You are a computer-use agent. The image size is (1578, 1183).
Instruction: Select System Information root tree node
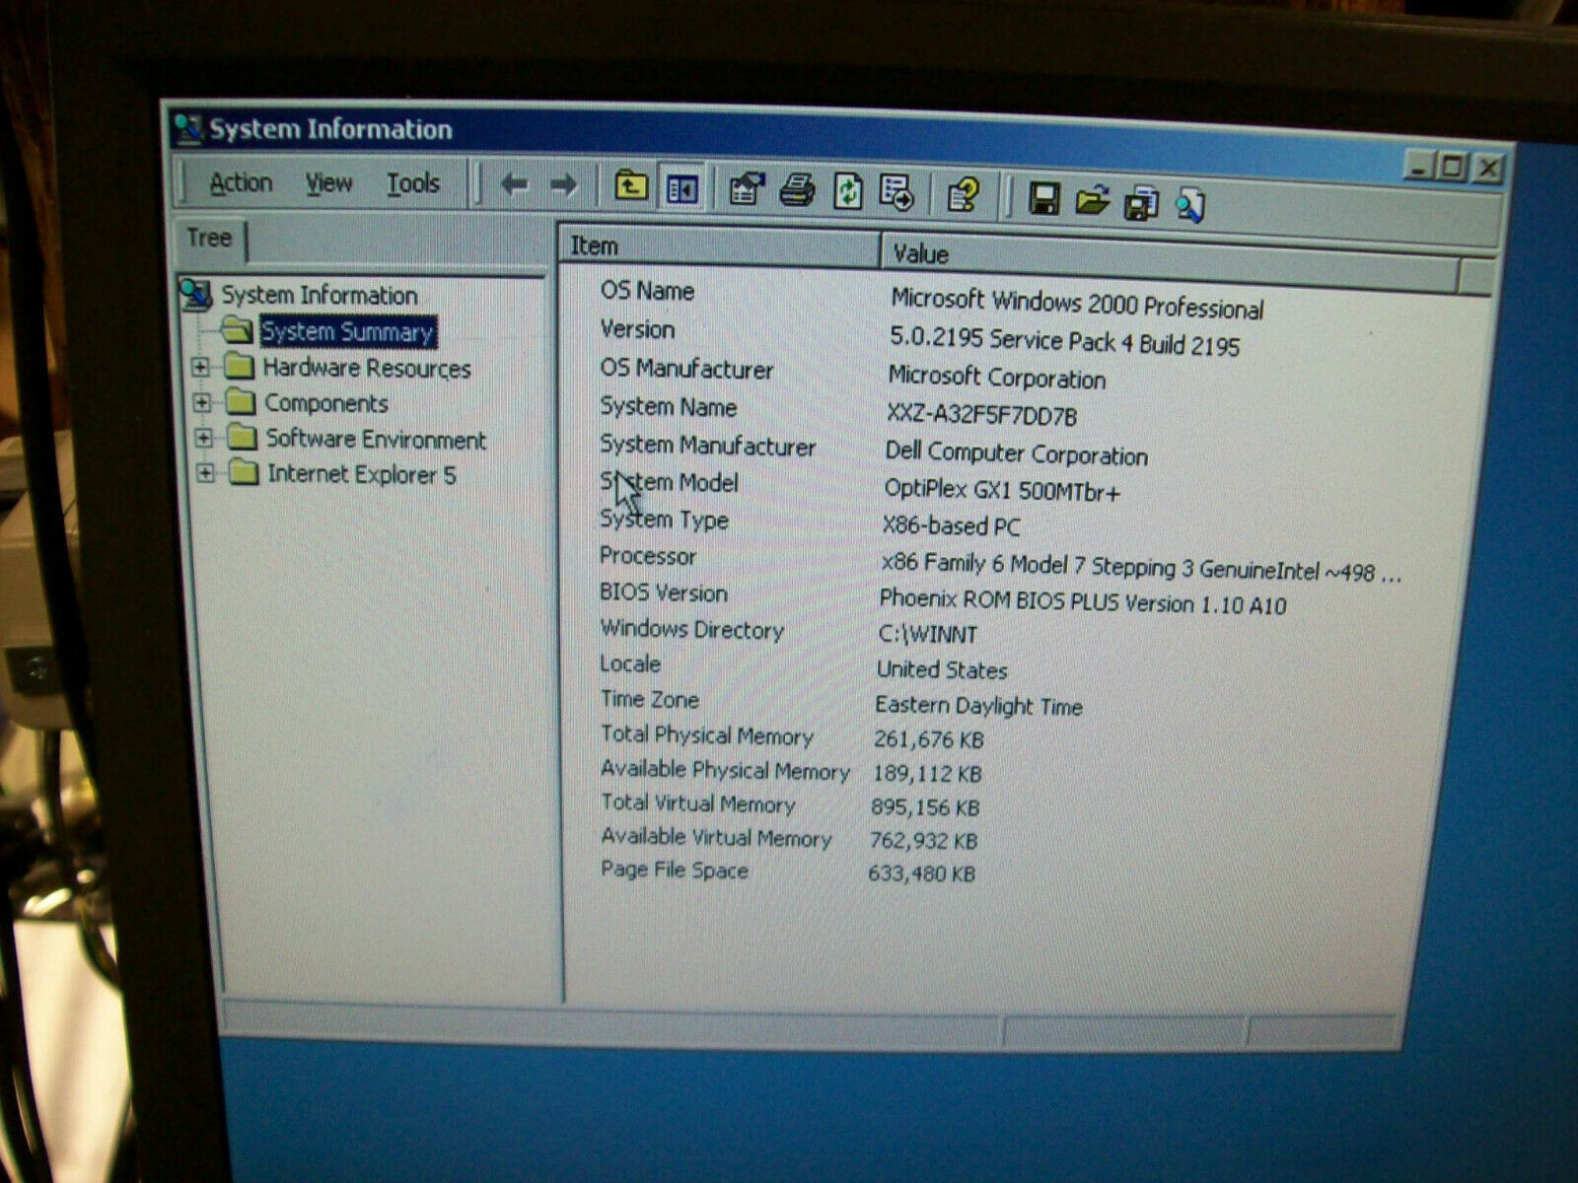(x=319, y=295)
